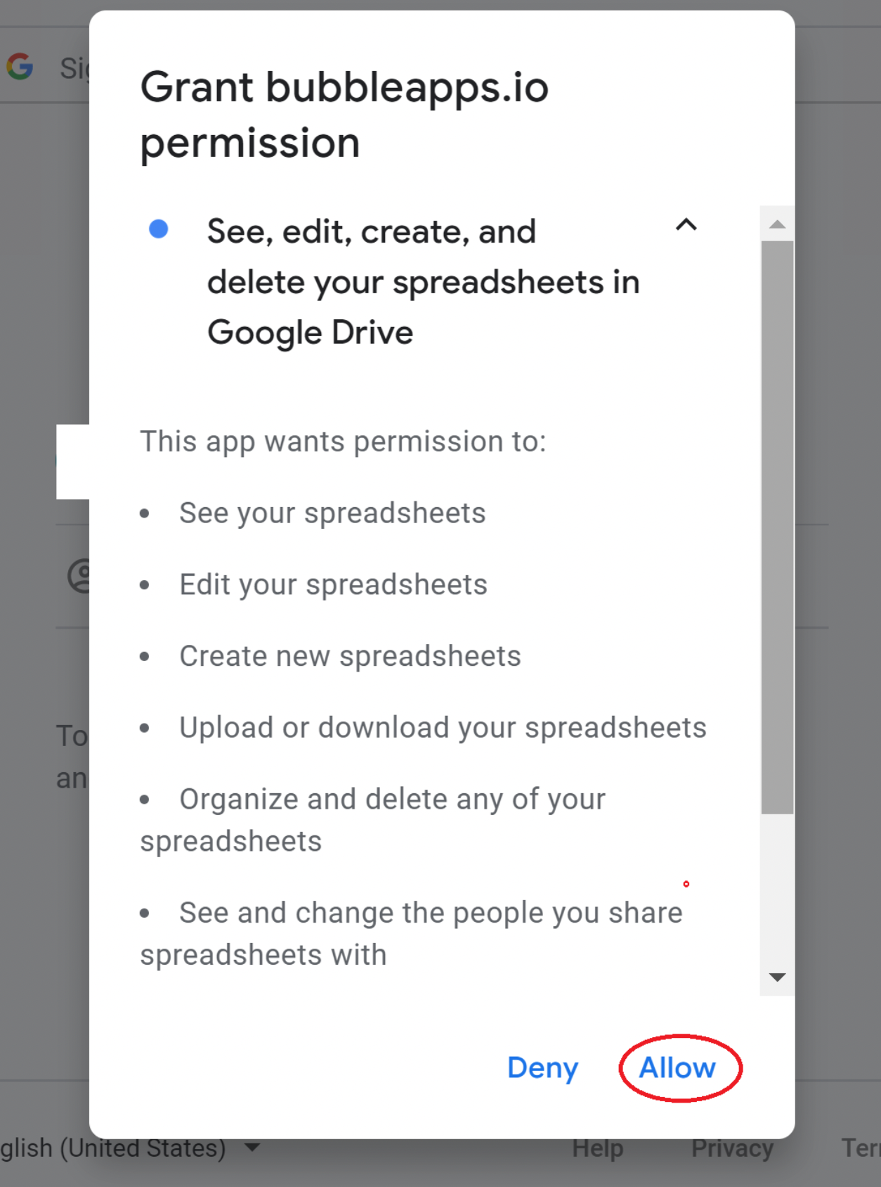This screenshot has width=881, height=1187.
Task: Click the account avatar icon behind dialog
Action: pos(79,577)
